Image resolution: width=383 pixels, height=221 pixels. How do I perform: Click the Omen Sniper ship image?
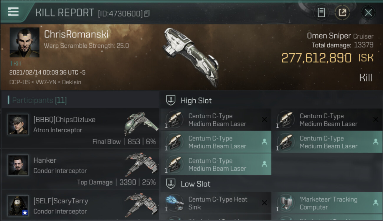(191, 56)
